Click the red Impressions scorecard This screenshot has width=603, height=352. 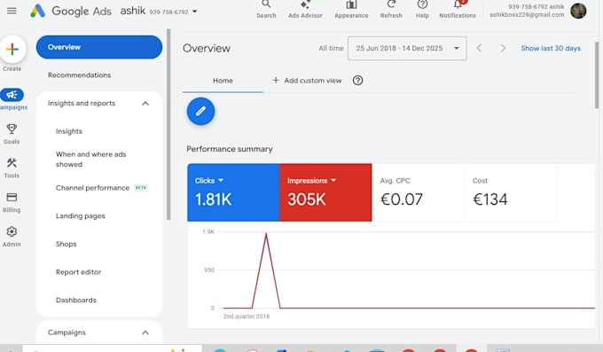point(325,192)
